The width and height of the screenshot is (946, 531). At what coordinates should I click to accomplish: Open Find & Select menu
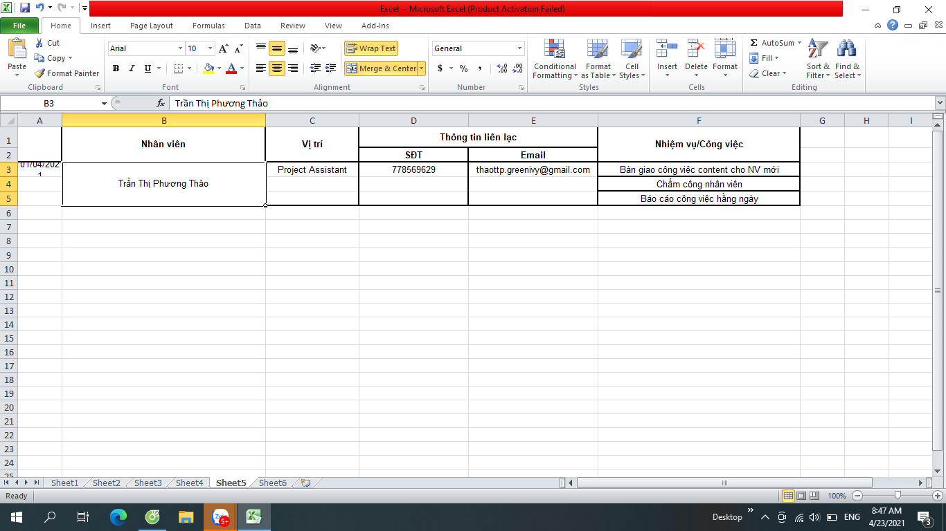847,59
